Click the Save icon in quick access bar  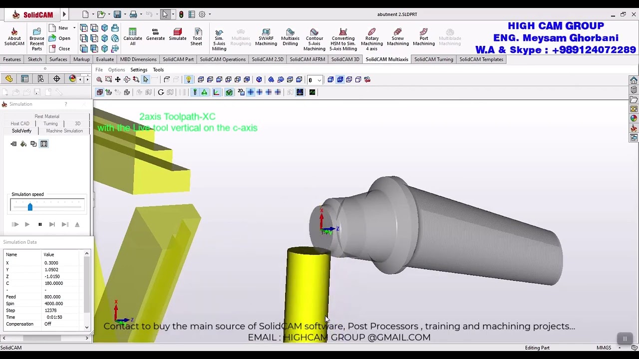117,14
